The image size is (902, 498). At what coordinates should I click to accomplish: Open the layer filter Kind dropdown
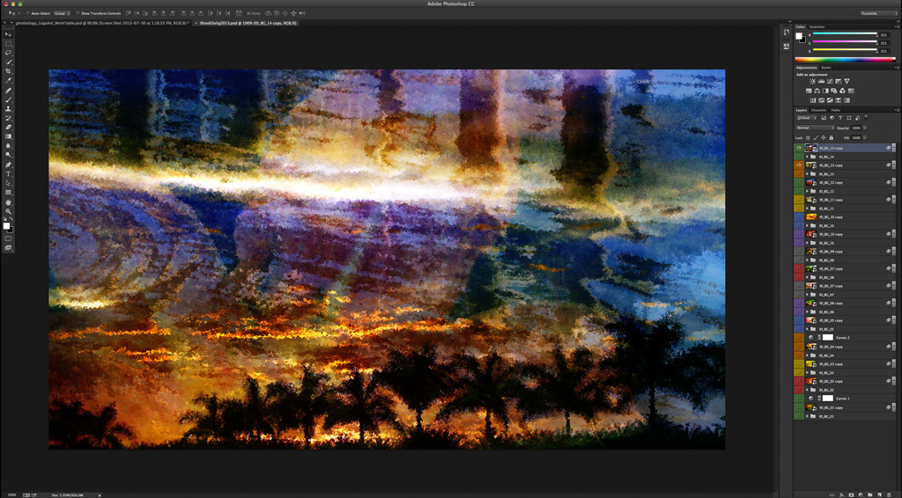[807, 118]
